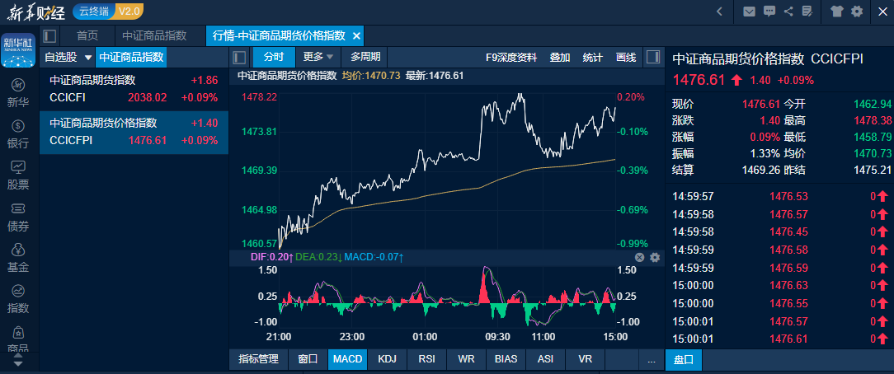Switch to the 首页 tab
Image resolution: width=894 pixels, height=374 pixels.
[87, 36]
